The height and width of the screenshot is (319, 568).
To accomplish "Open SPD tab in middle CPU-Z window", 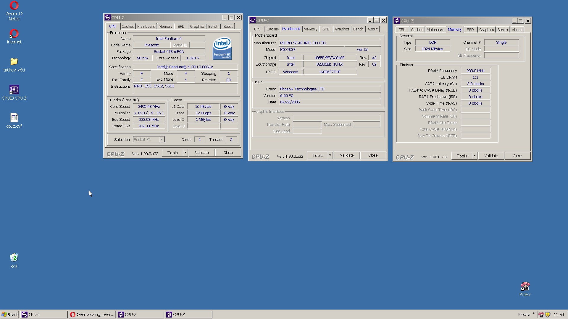I will point(326,29).
